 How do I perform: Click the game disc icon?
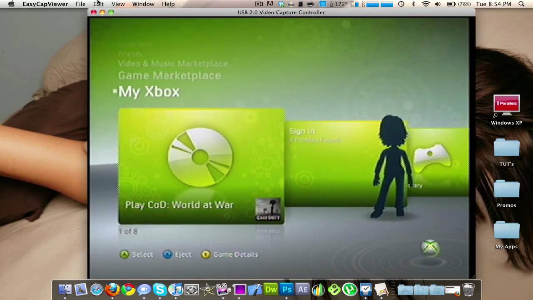click(x=200, y=157)
